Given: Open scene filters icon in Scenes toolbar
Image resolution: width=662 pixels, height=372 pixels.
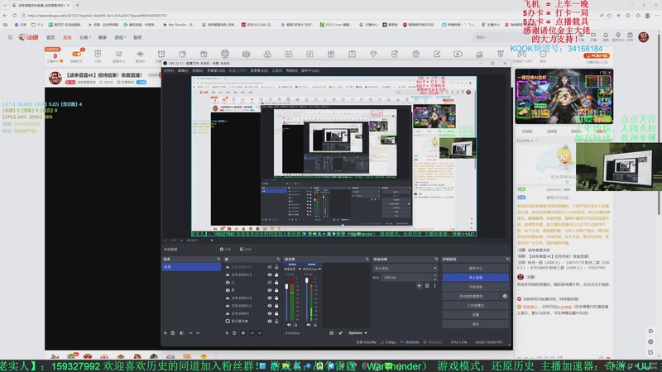Looking at the screenshot, I should pos(181,333).
